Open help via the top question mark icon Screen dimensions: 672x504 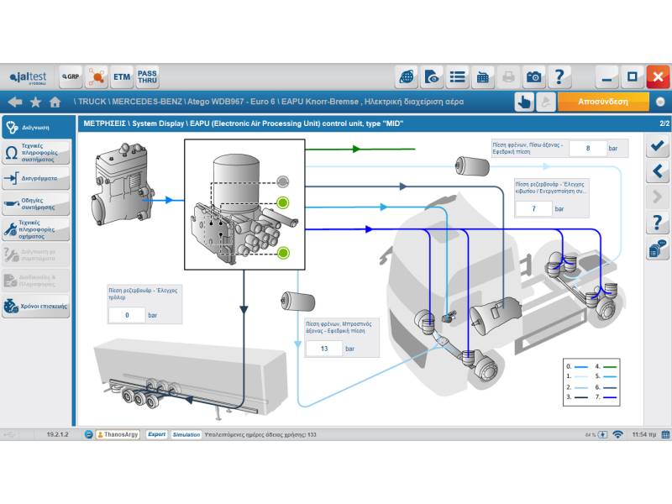[x=559, y=77]
